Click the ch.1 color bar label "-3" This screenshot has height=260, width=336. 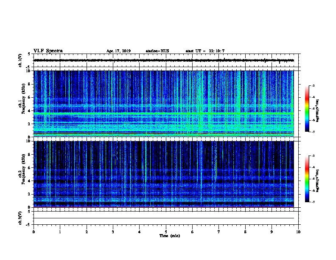coord(313,85)
